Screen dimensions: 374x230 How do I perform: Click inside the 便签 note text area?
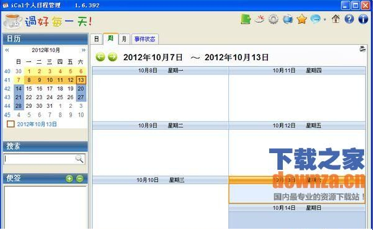tap(45, 207)
